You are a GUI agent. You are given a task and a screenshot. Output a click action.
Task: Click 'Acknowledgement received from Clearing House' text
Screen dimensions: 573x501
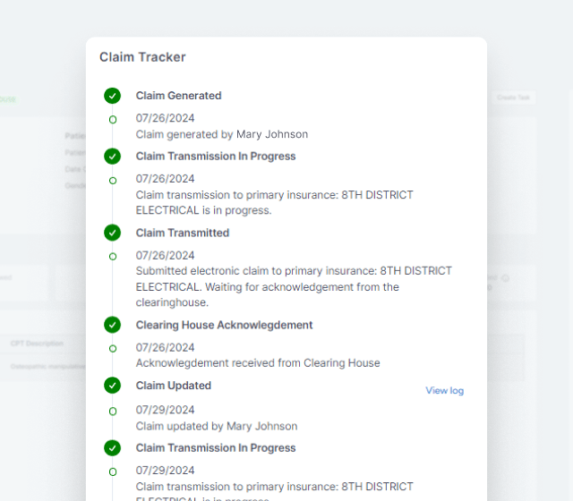tap(258, 363)
